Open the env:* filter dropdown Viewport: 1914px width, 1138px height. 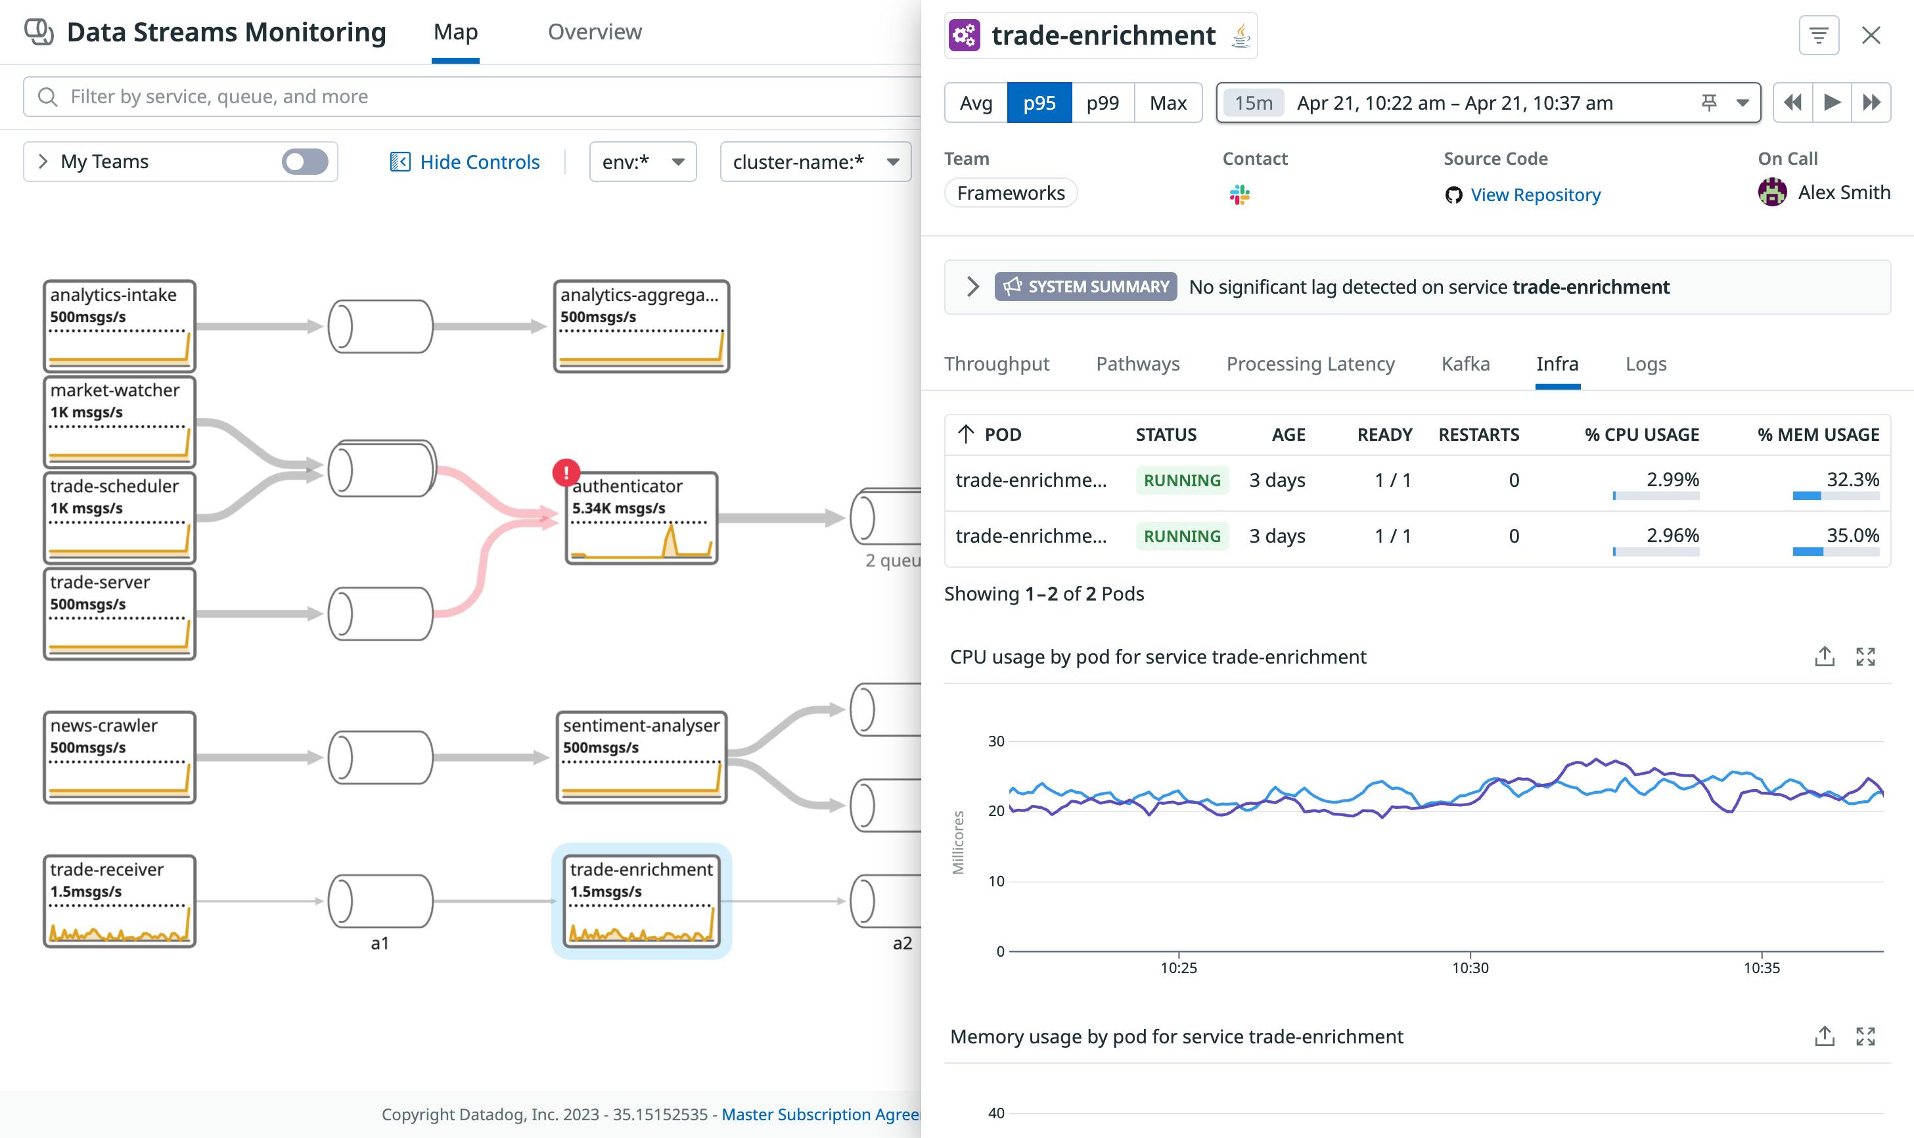pyautogui.click(x=643, y=162)
